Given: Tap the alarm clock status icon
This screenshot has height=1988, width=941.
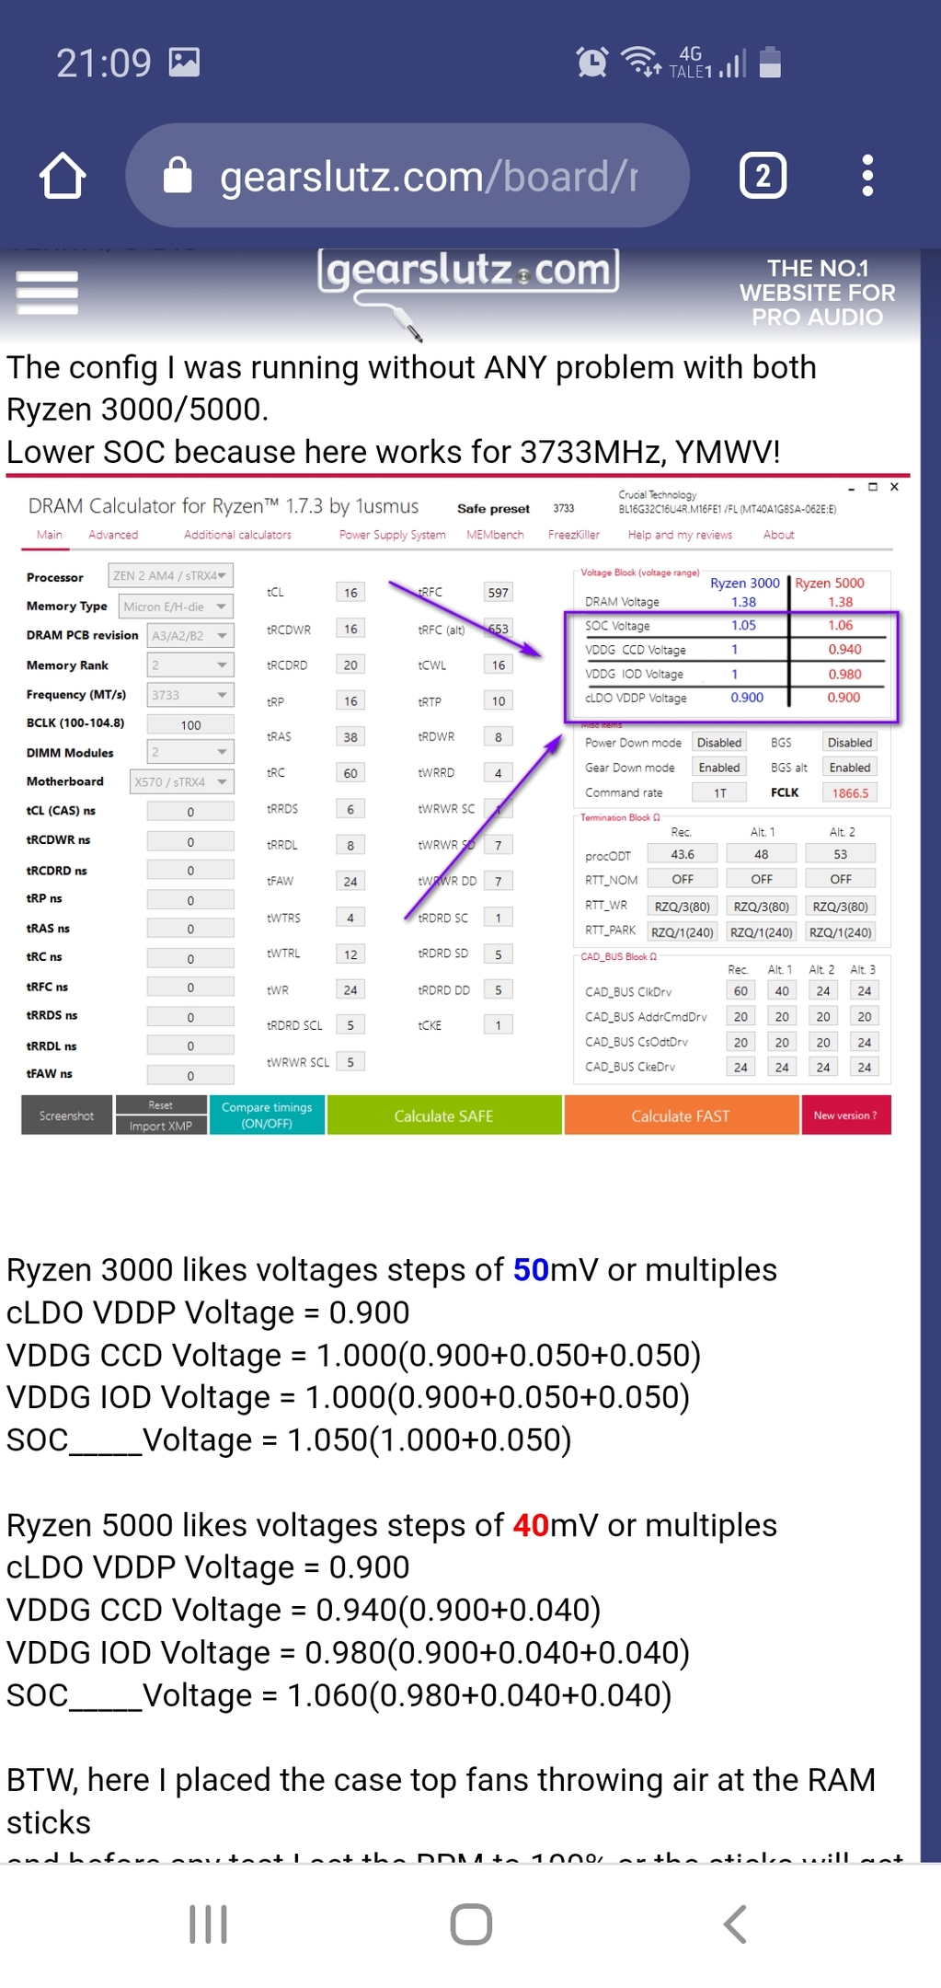Looking at the screenshot, I should (591, 63).
